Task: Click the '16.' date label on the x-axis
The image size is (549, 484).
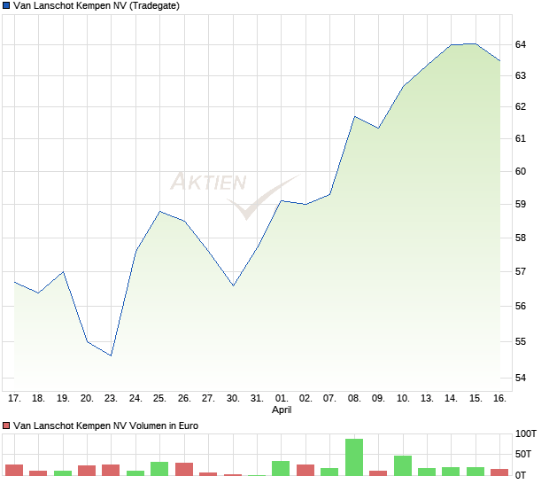Action: coord(500,399)
